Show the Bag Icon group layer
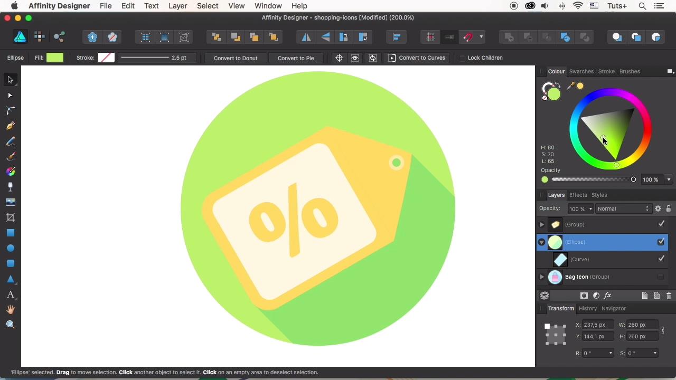Screen dimensions: 676x380 pyautogui.click(x=661, y=277)
